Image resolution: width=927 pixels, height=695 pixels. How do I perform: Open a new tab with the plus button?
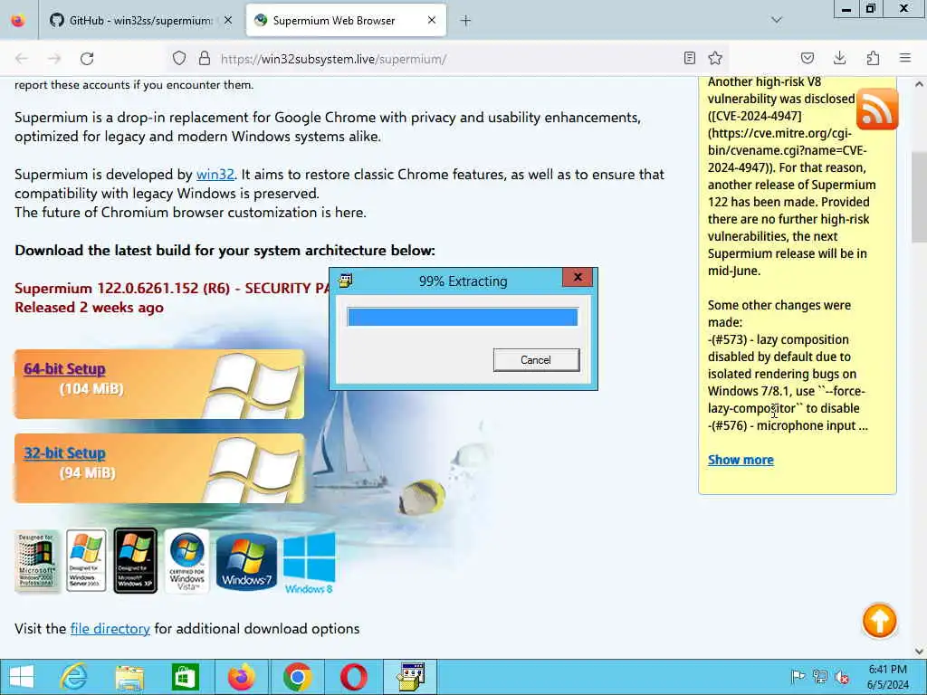coord(465,21)
